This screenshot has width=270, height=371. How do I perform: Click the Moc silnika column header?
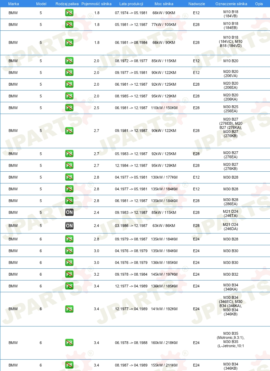click(164, 4)
